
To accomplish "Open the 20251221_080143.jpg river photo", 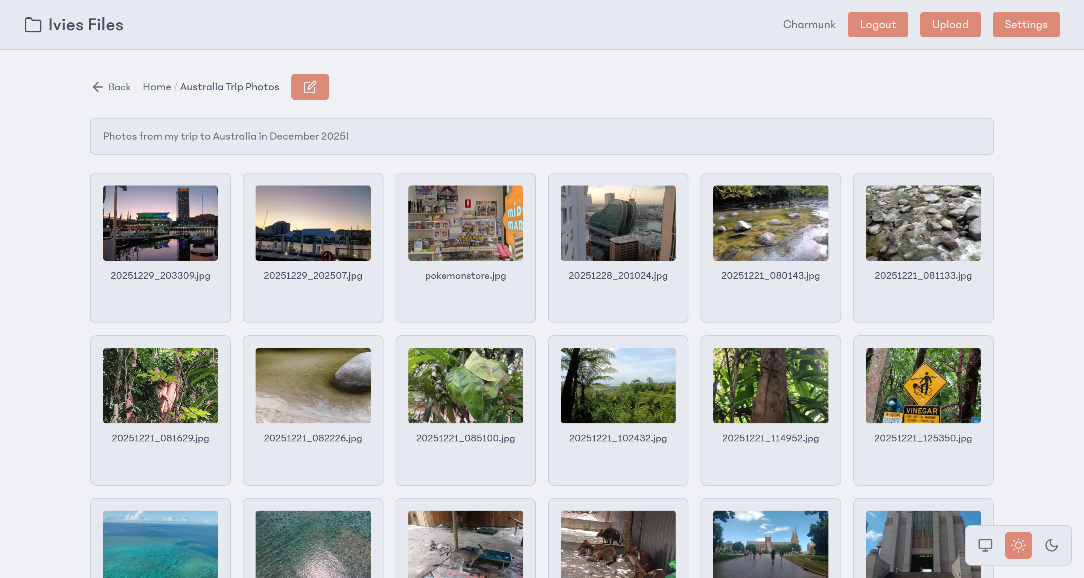I will [770, 224].
